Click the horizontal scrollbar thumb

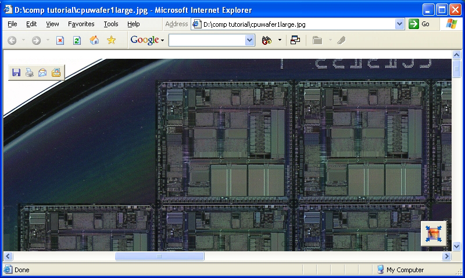pos(159,256)
